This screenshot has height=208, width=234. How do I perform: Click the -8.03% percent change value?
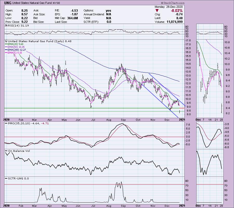(x=177, y=11)
